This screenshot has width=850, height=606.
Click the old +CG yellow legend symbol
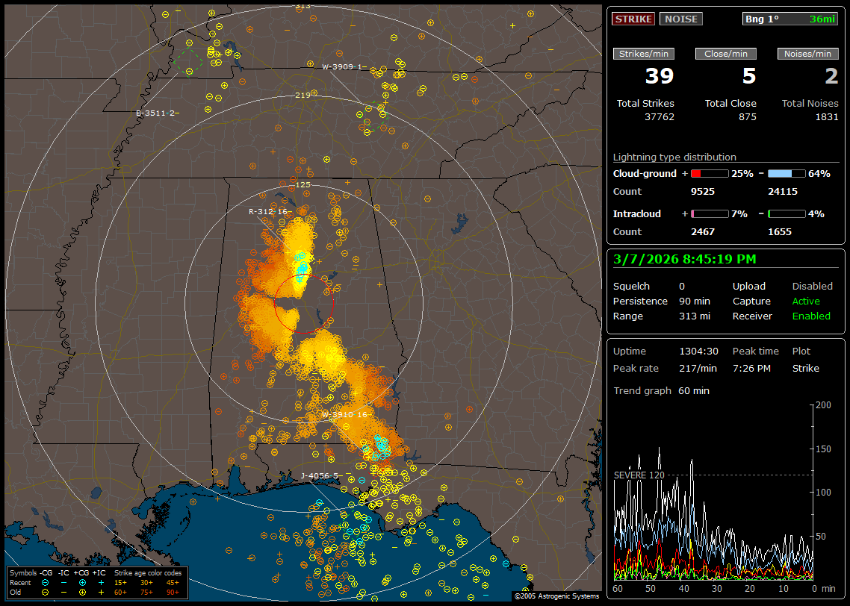[x=82, y=592]
